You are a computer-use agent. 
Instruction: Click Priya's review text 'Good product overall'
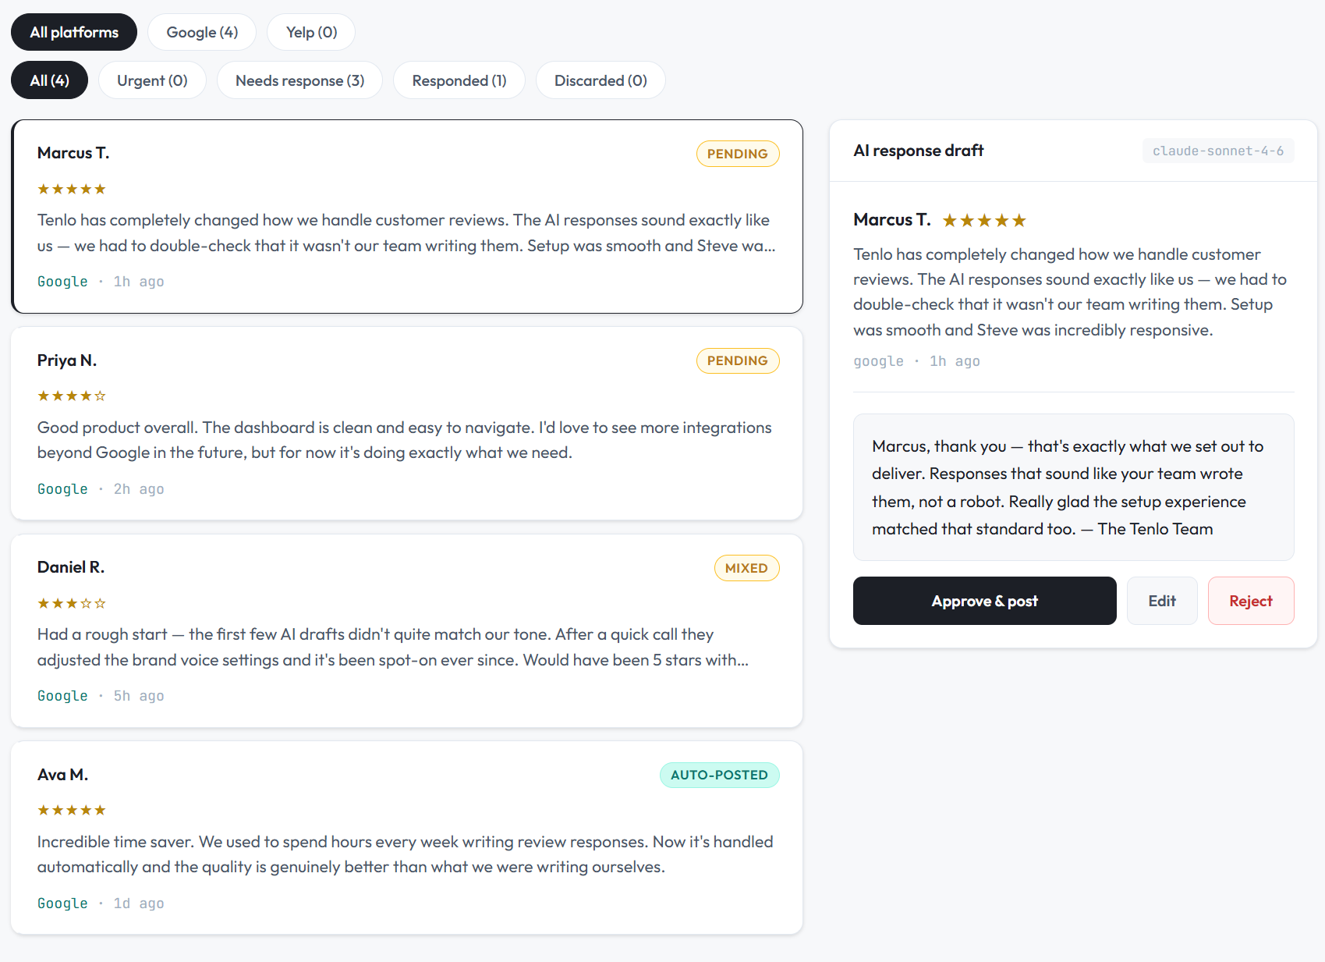click(x=117, y=428)
